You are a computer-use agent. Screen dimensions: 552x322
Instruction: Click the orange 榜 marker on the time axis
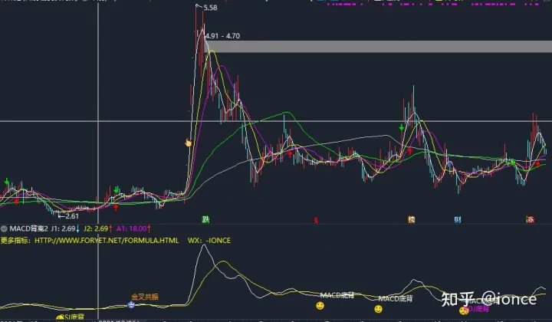[411, 219]
